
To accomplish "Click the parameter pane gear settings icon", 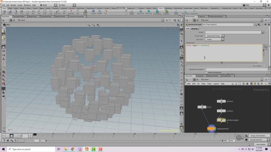I will pyautogui.click(x=255, y=24).
